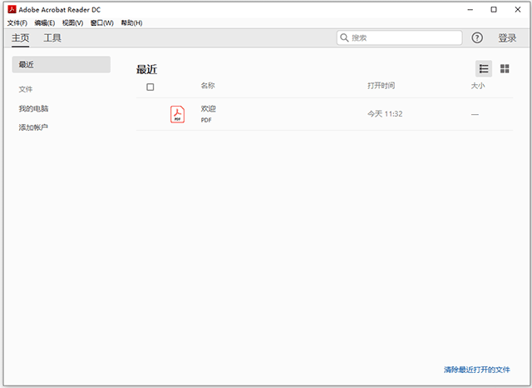
Task: Minimize the Acrobat Reader window
Action: (x=470, y=9)
